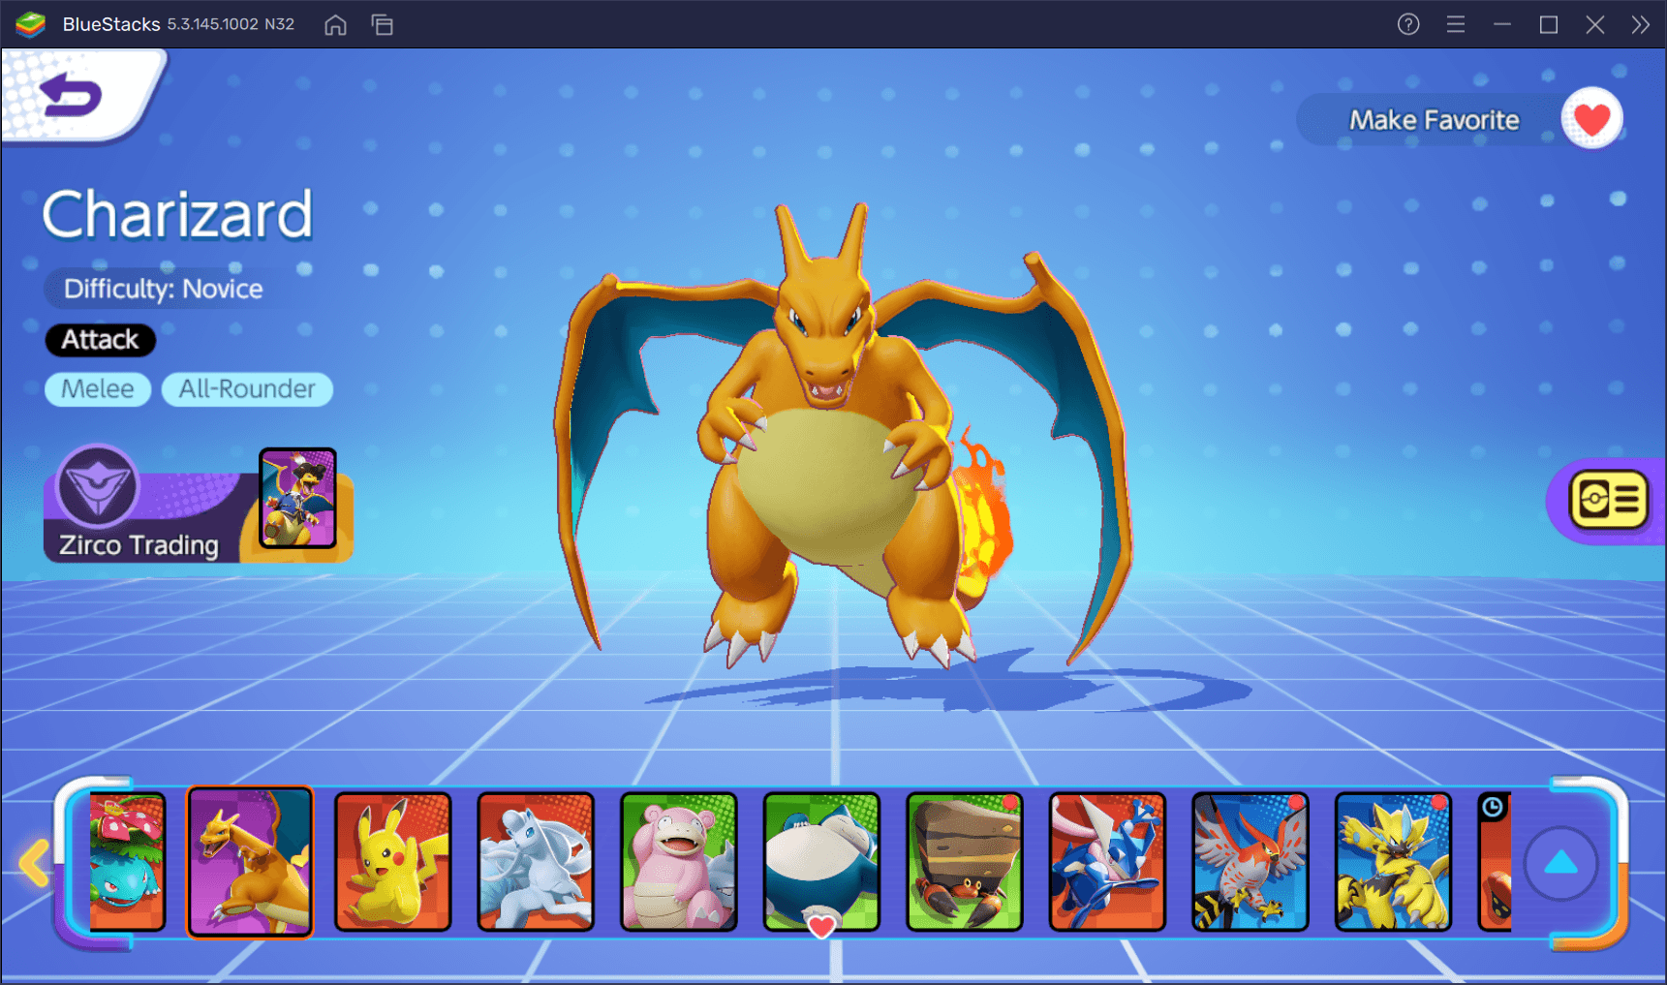Open the Pokémon info card panel
This screenshot has height=985, width=1667.
[1608, 500]
